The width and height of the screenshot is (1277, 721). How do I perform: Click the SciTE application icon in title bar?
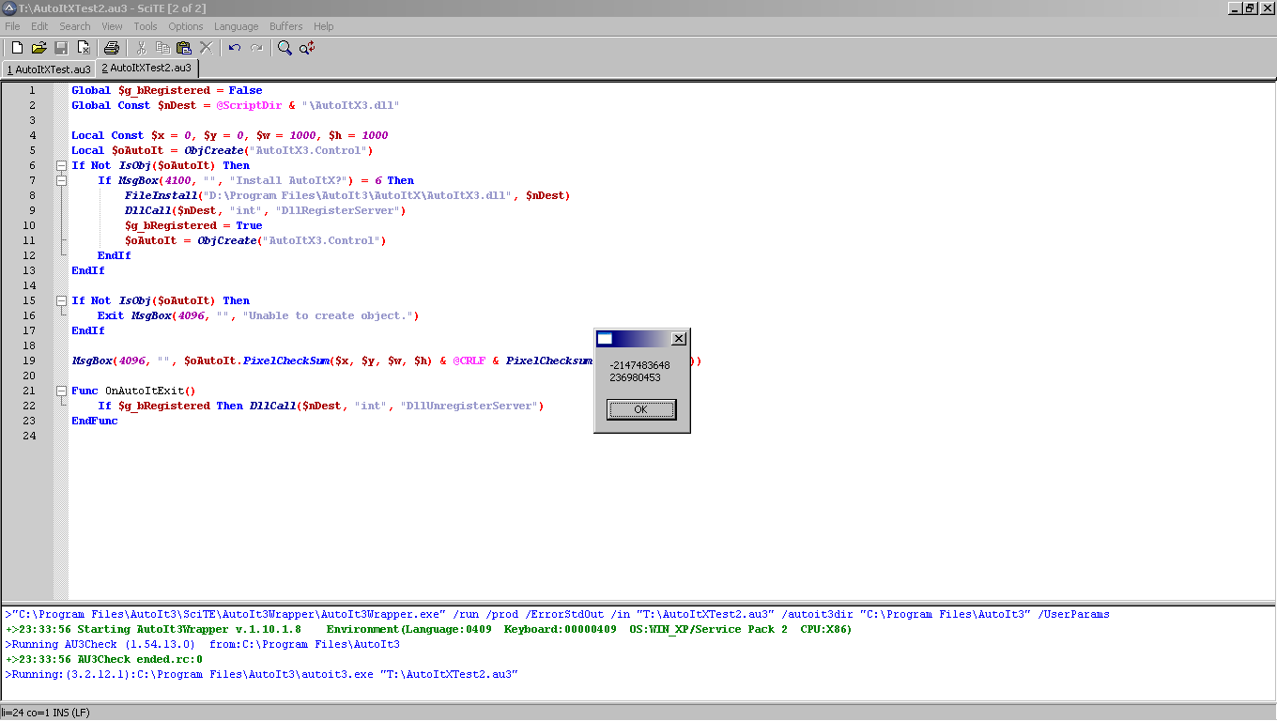coord(9,8)
